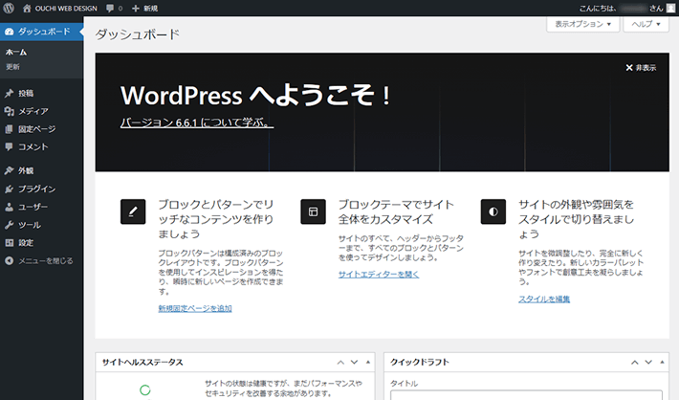
Task: Open the ツール menu label
Action: [30, 225]
